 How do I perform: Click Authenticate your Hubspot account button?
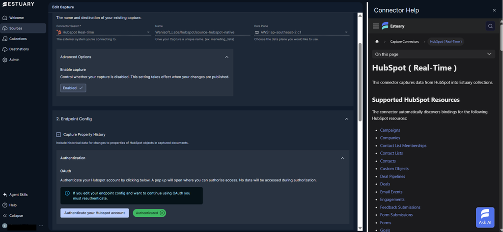pyautogui.click(x=95, y=213)
